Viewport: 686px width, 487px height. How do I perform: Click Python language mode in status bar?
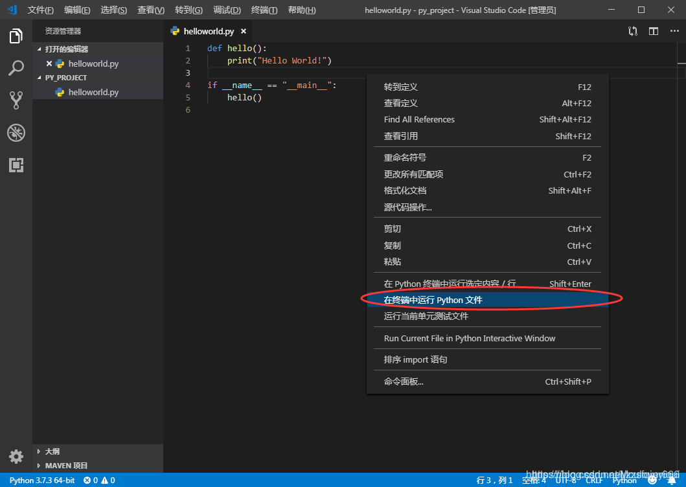pyautogui.click(x=624, y=480)
